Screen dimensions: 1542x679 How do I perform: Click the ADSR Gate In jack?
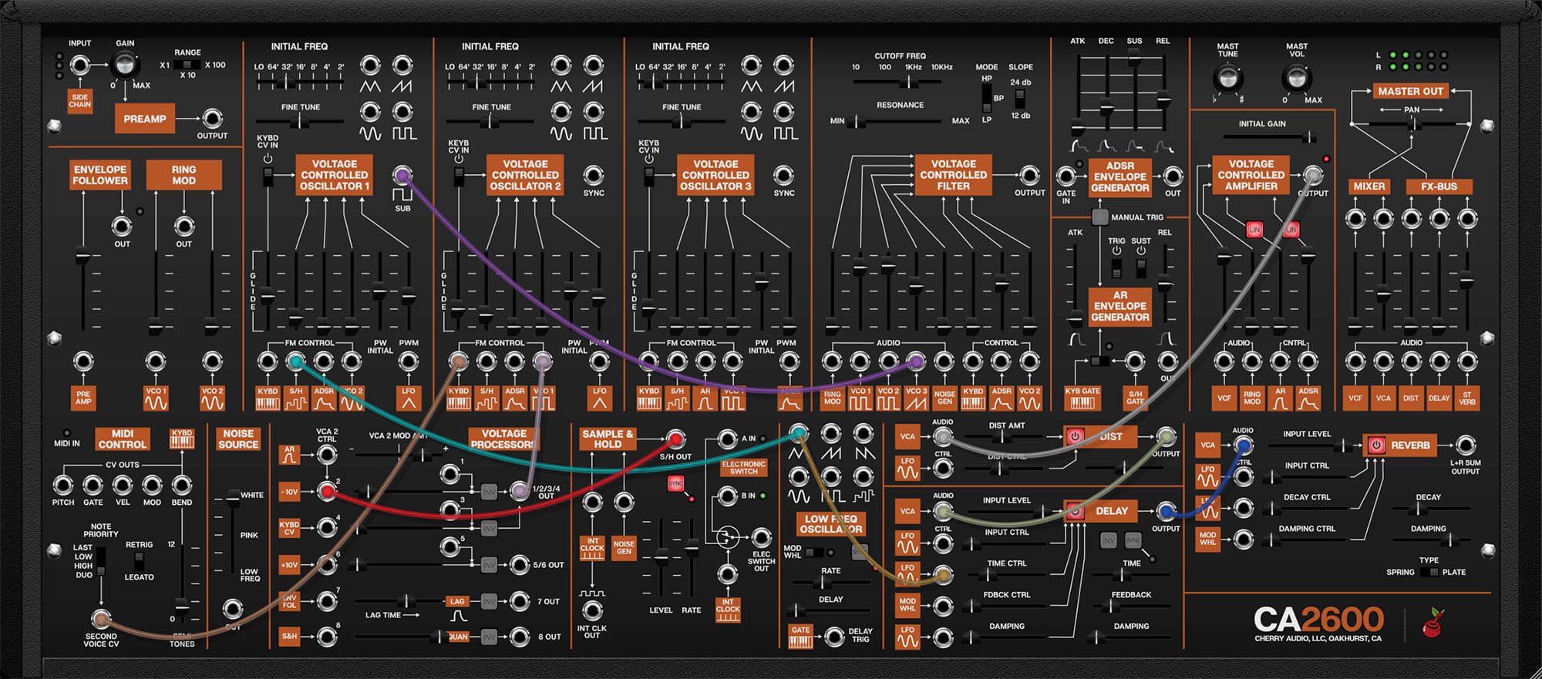pyautogui.click(x=1066, y=176)
